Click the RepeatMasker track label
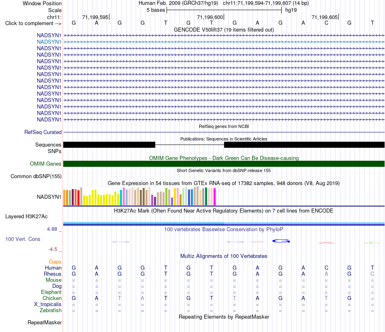The width and height of the screenshot is (385, 332). (45, 322)
